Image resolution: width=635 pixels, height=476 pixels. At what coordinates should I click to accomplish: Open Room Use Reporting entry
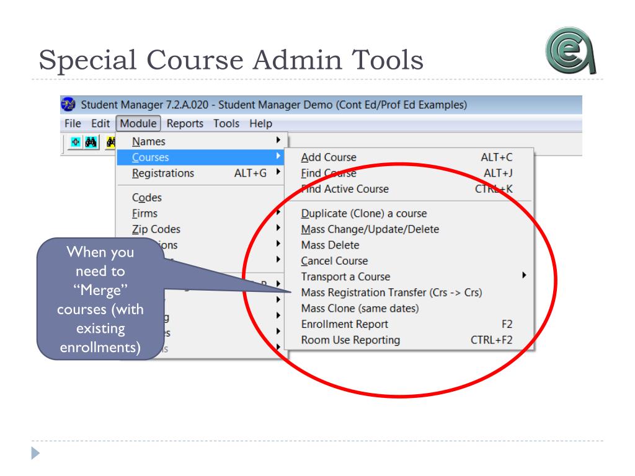pos(409,340)
